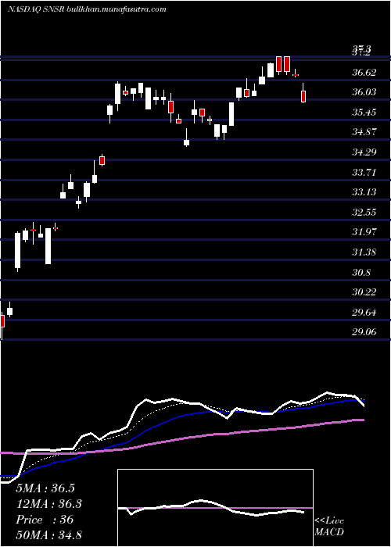Select the 31.38 price axis label
Screen dimensions: 391x547
click(364, 252)
